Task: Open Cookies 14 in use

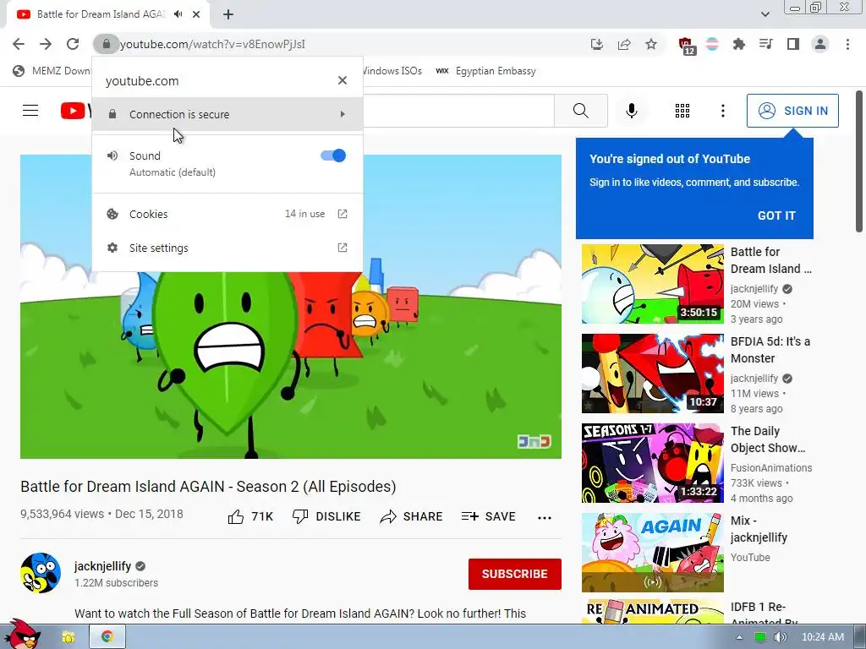Action: [227, 214]
